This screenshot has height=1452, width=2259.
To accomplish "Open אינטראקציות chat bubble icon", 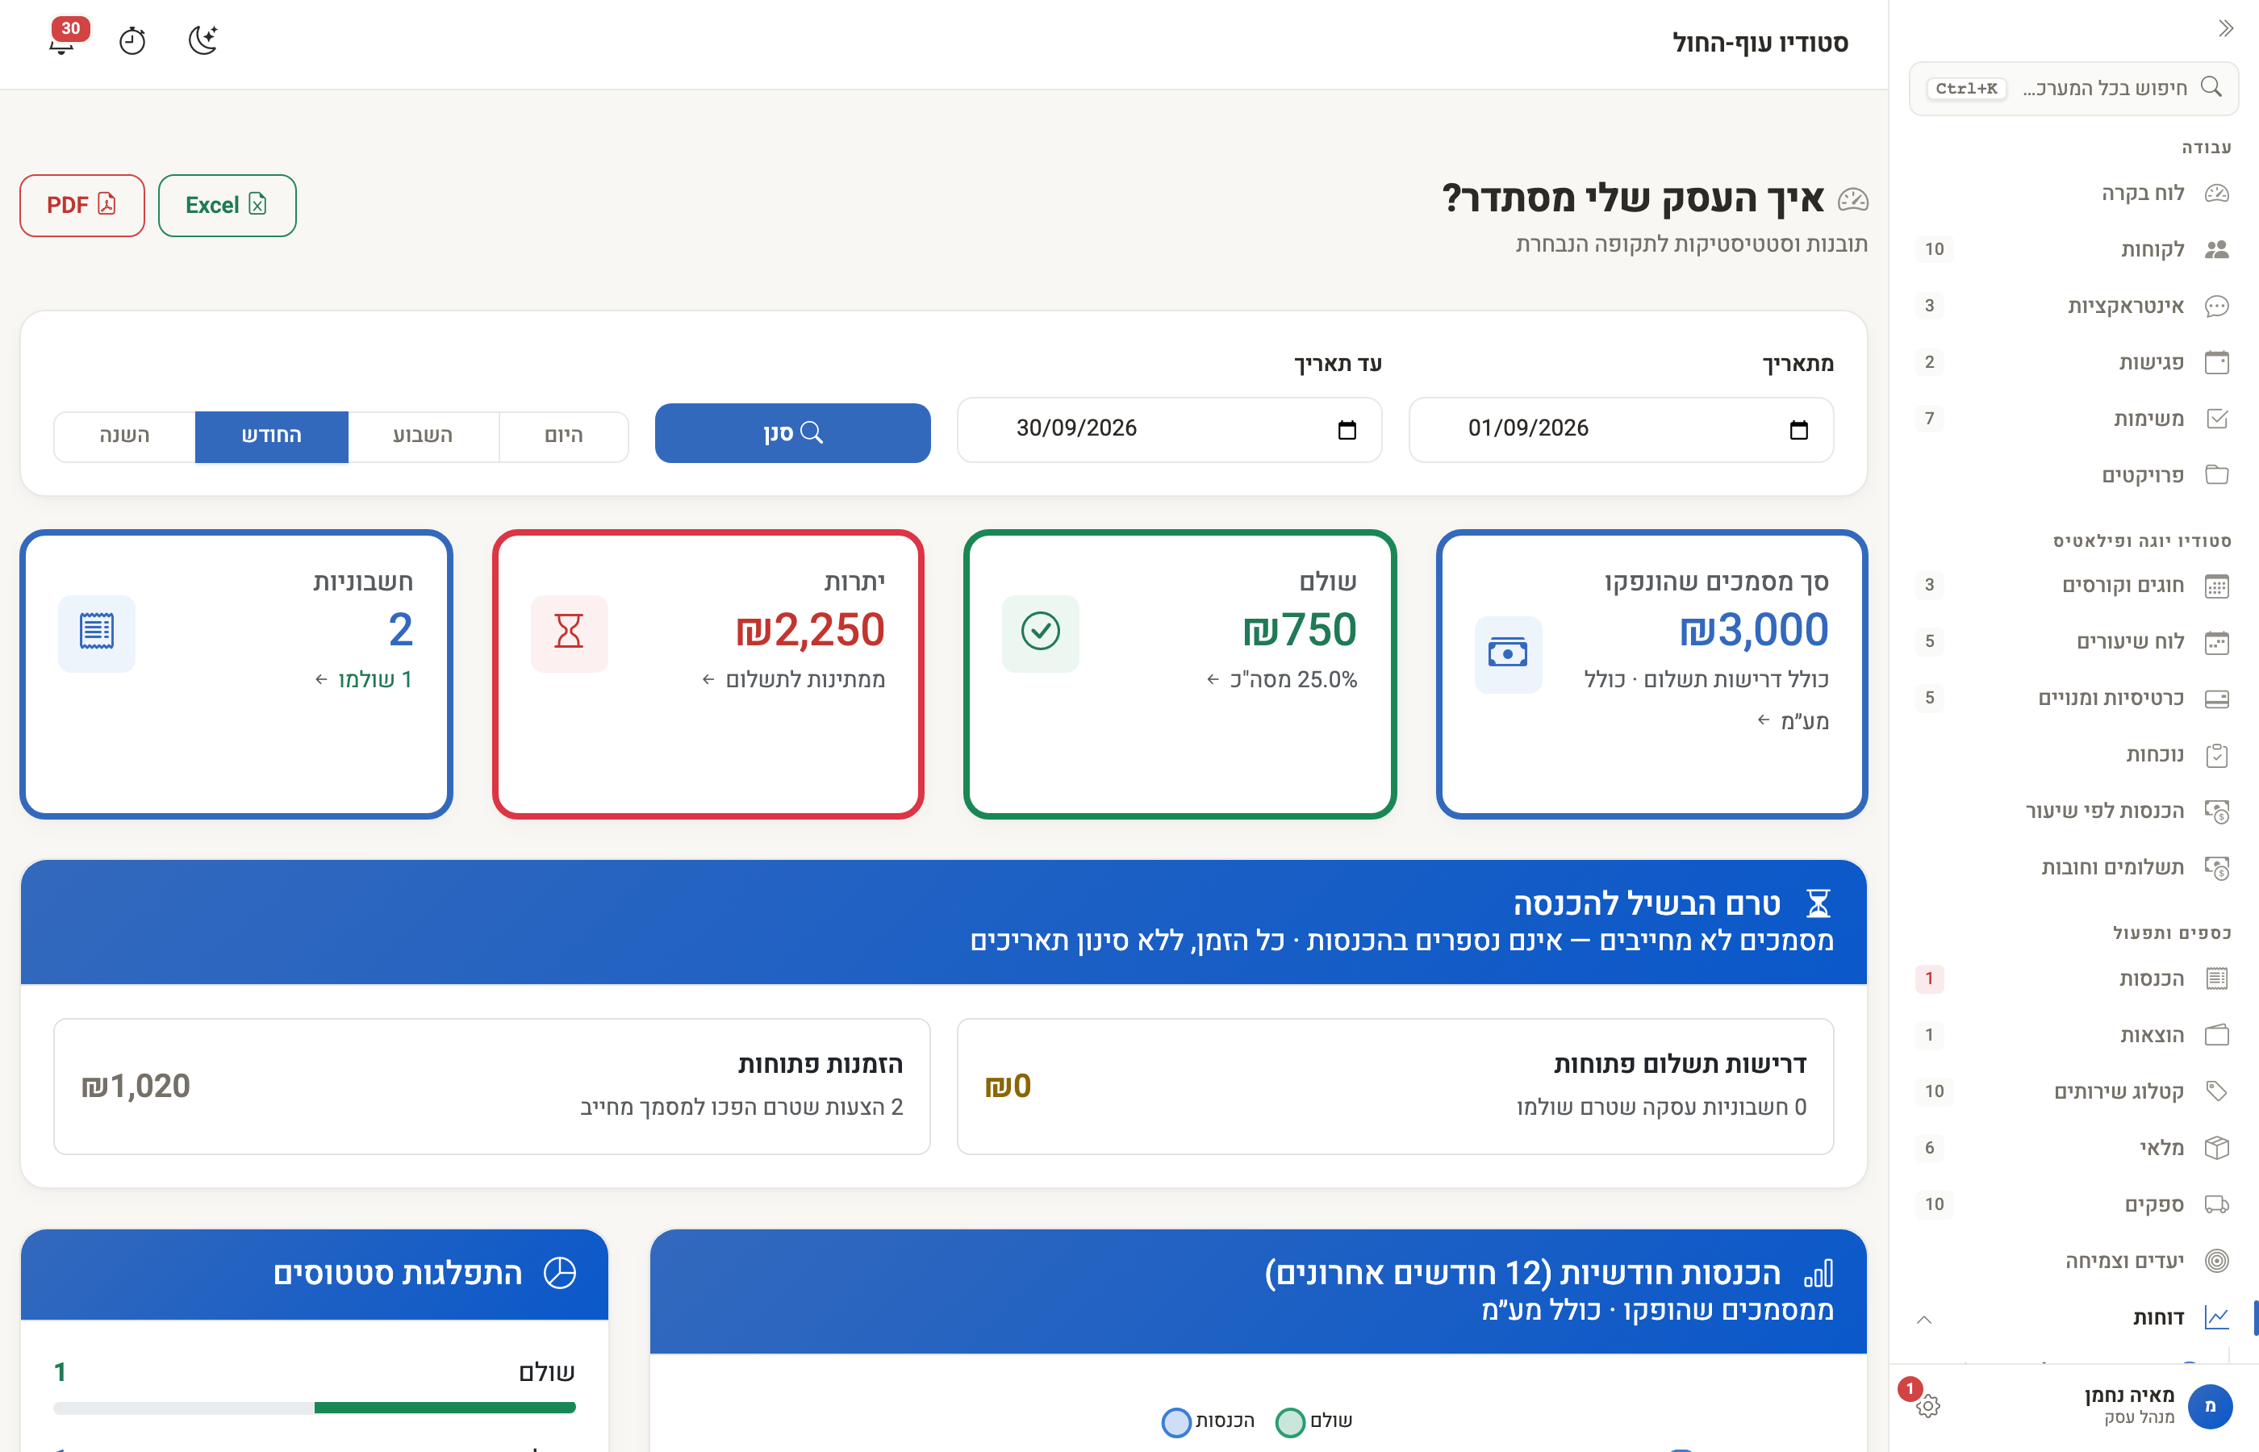I will point(2216,306).
